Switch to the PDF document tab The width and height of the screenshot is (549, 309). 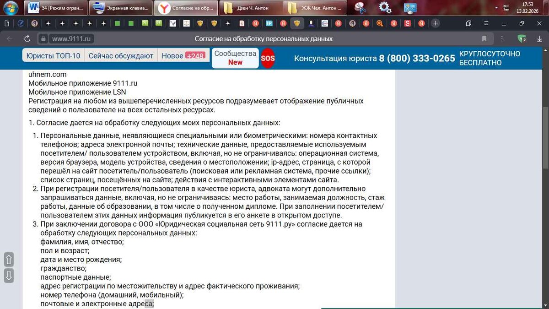(x=242, y=23)
